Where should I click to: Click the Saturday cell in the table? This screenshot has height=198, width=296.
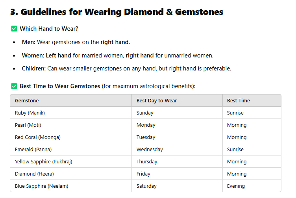(177, 186)
